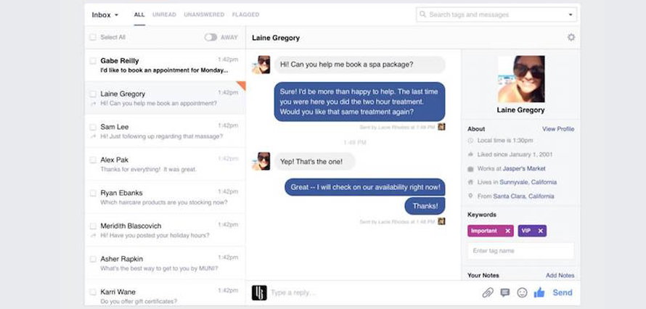Click the orange flag on Laine Gregory
The width and height of the screenshot is (646, 309).
pos(242,85)
